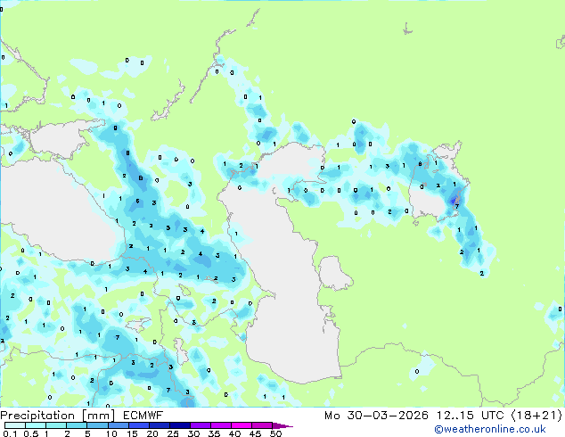Pick the 35–40 mm magenta legend swatch
This screenshot has height=437, width=565.
pos(221,425)
